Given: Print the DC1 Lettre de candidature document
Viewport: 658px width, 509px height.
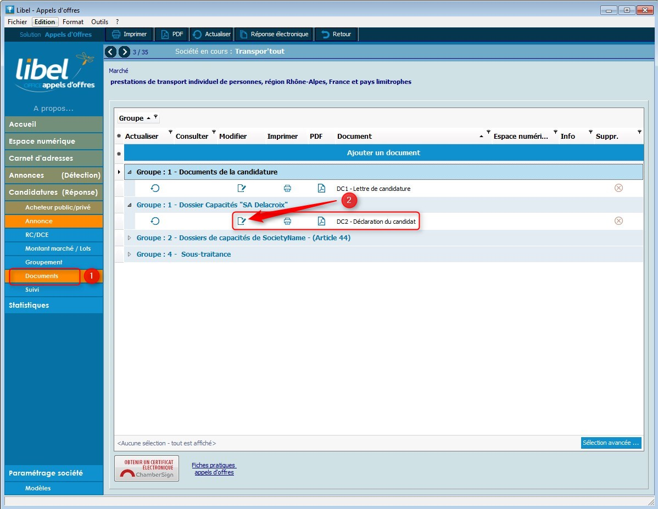Looking at the screenshot, I should click(x=287, y=189).
